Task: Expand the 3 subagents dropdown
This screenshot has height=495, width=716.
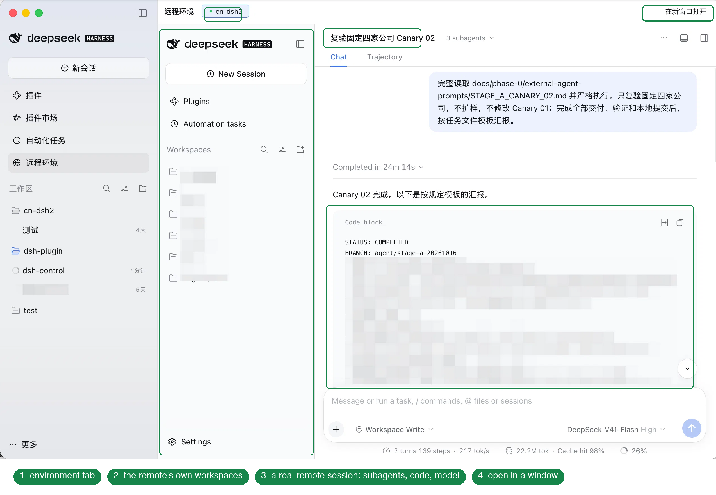Action: pyautogui.click(x=470, y=38)
